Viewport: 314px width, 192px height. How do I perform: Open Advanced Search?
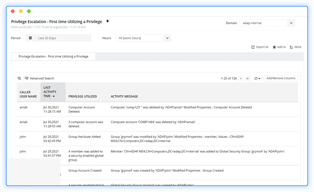coord(39,78)
